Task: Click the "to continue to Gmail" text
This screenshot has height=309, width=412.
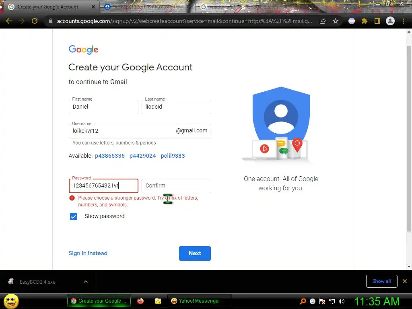Action: point(98,82)
